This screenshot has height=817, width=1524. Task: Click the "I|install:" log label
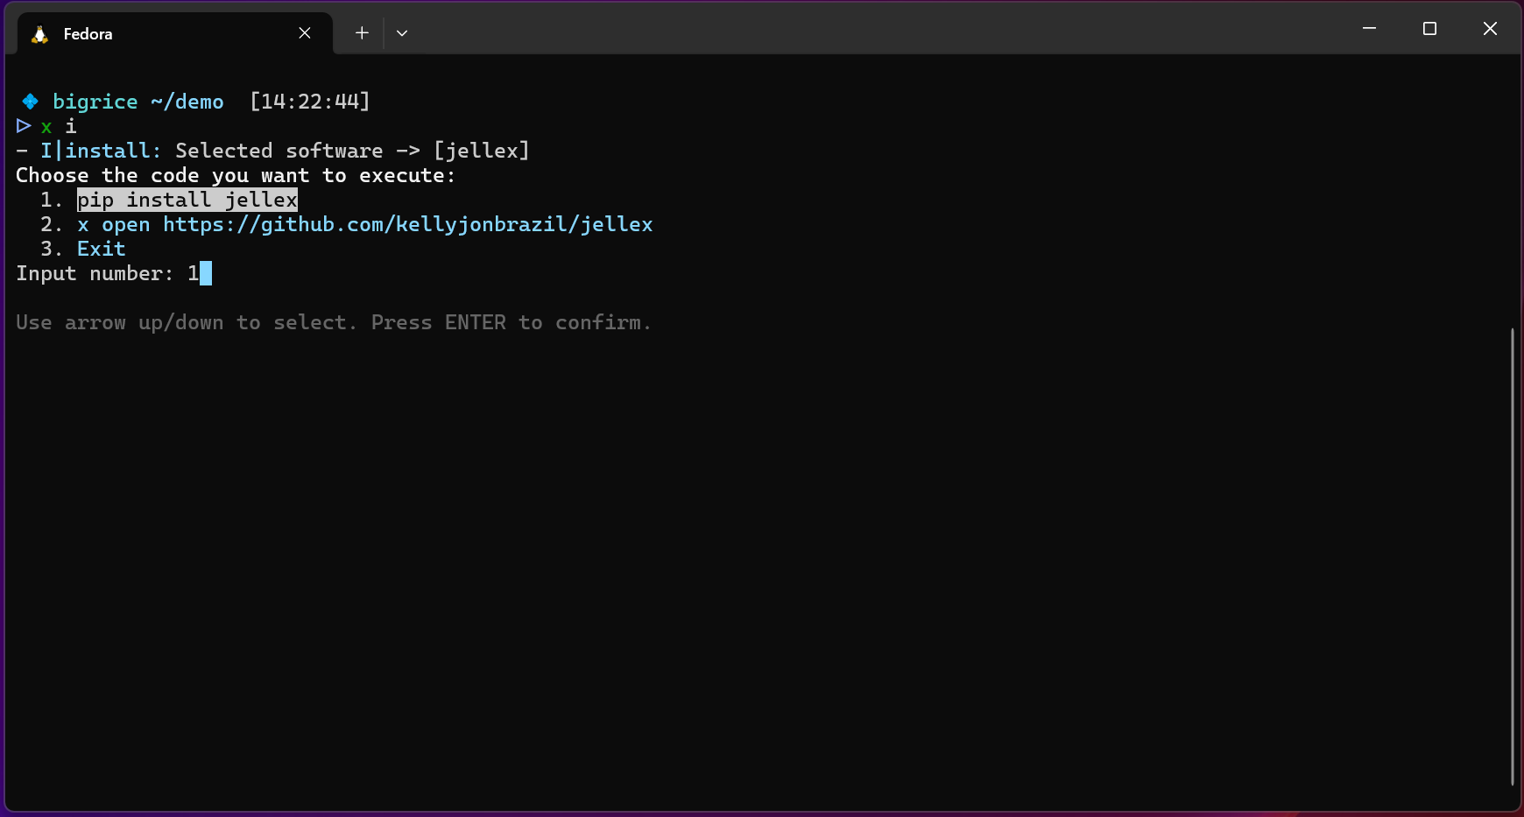coord(101,151)
